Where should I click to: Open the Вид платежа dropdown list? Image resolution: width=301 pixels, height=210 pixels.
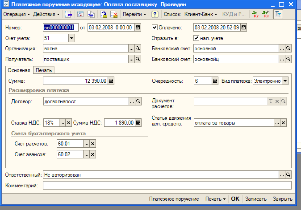coord(285,81)
